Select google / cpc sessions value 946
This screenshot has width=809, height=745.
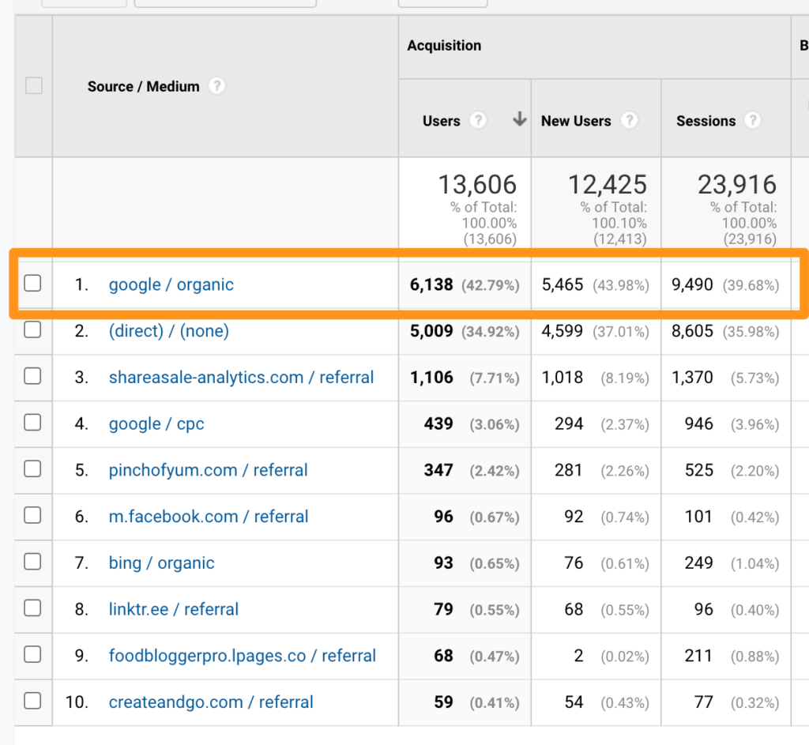699,424
